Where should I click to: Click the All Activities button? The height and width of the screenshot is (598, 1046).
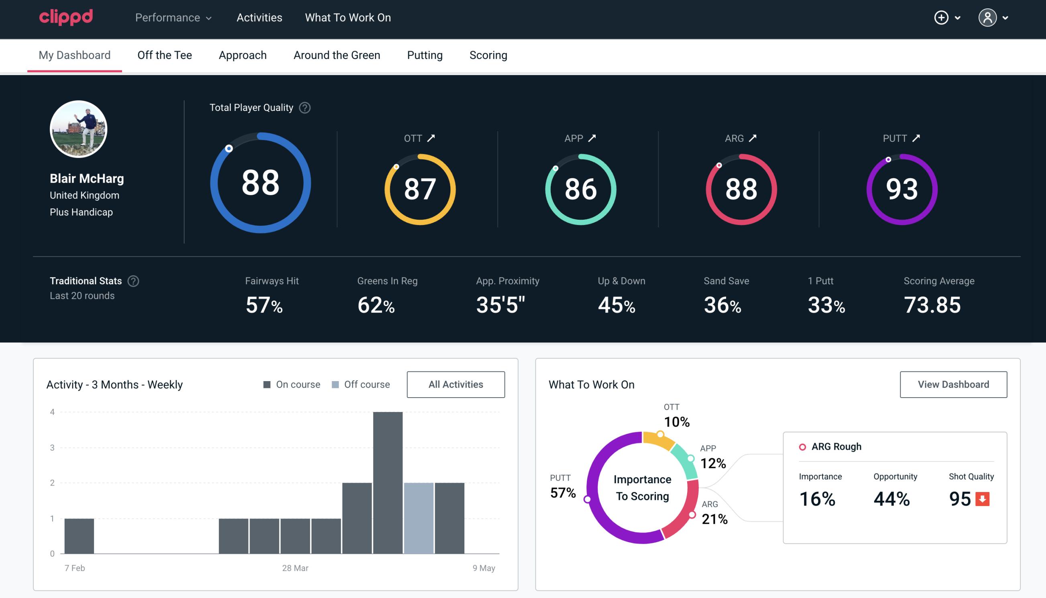[x=456, y=384]
